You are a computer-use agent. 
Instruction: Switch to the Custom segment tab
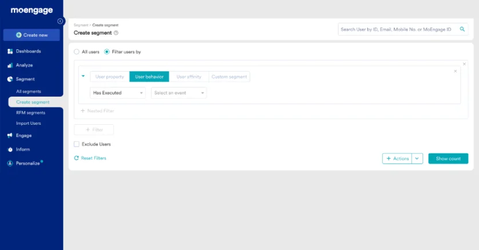pos(229,76)
